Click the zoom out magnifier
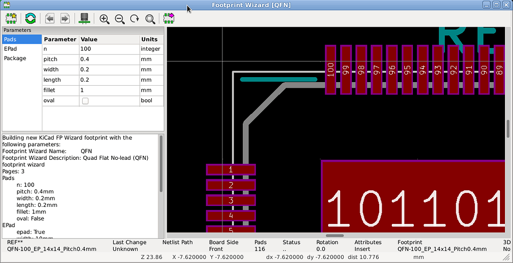Viewport: 513px width, 263px height. click(x=119, y=19)
